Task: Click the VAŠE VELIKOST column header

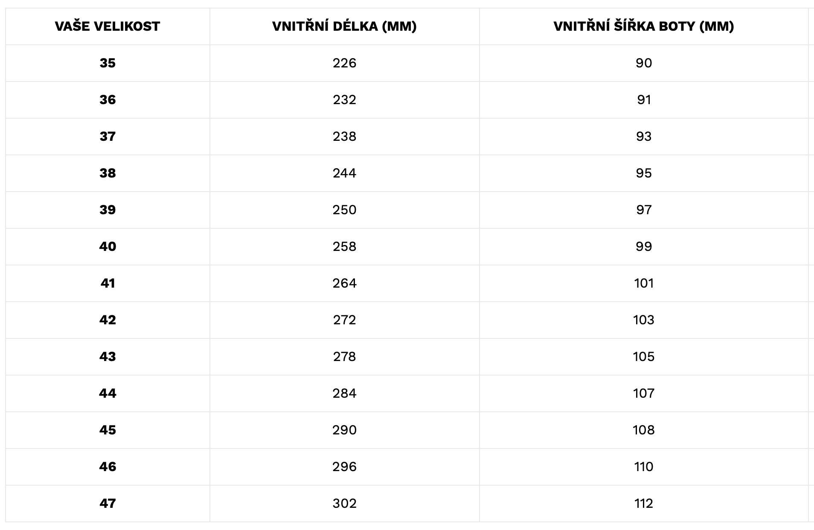Action: (x=108, y=26)
